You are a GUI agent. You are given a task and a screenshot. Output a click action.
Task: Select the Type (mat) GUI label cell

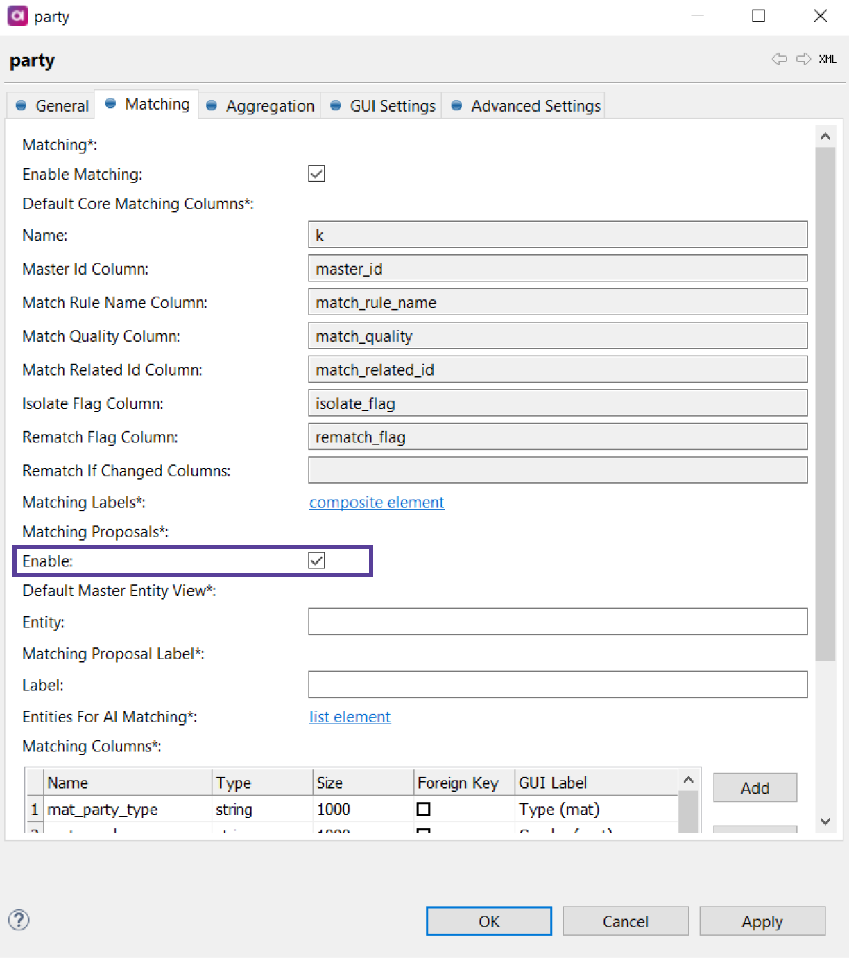point(597,809)
